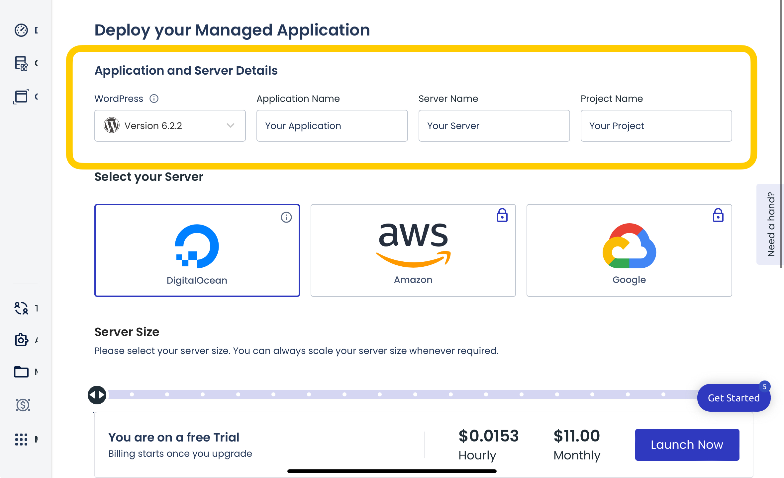This screenshot has height=478, width=784.
Task: Click DigitalOcean card info icon
Action: [286, 217]
